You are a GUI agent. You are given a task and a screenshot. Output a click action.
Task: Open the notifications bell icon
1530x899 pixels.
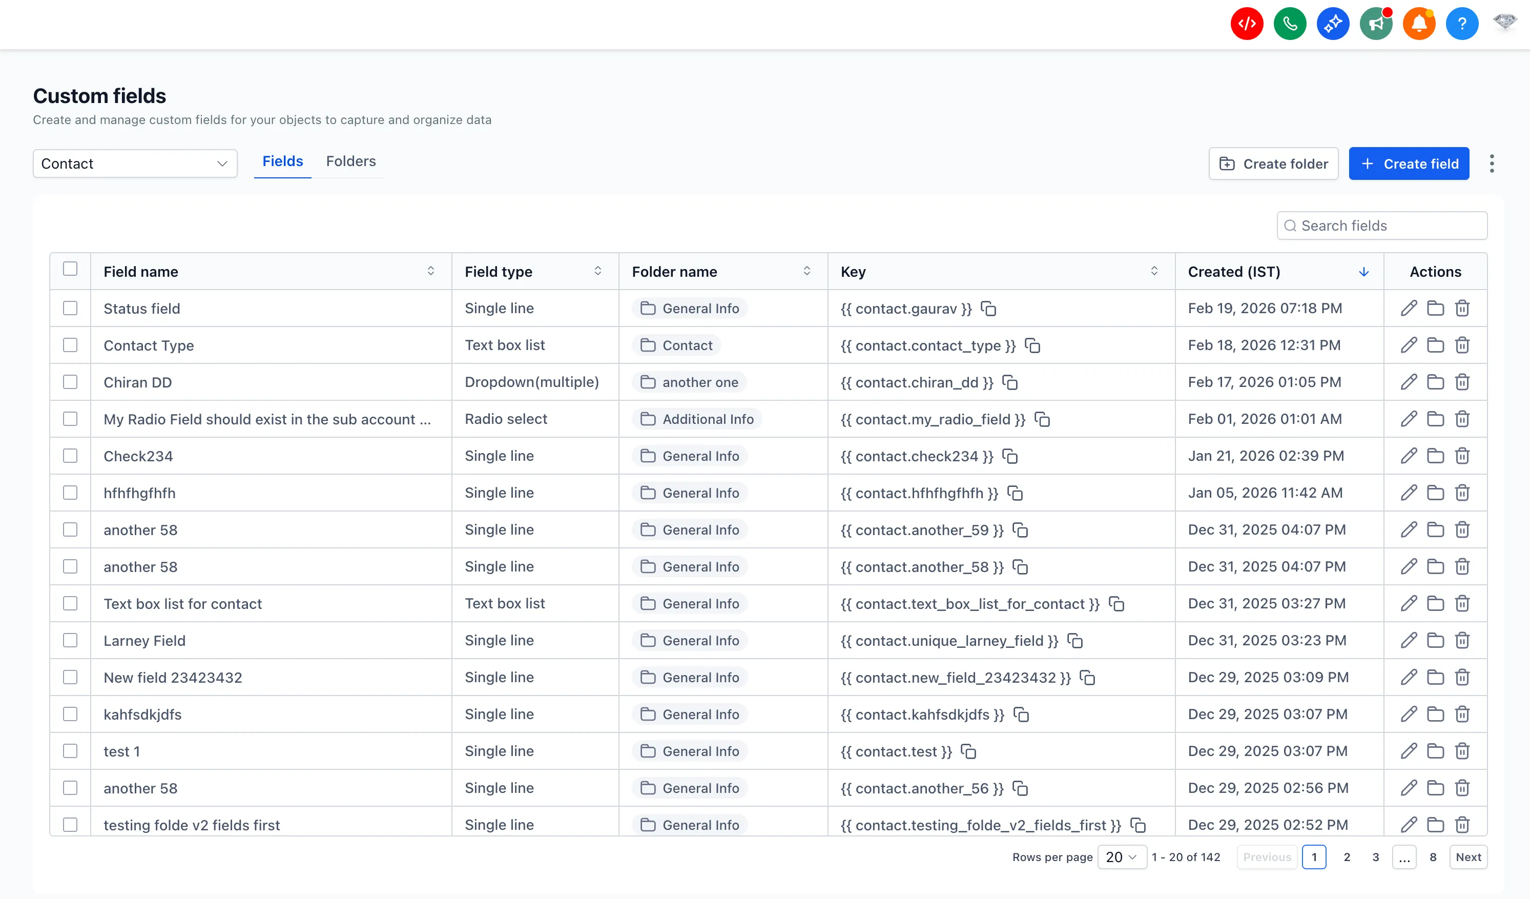(x=1419, y=24)
